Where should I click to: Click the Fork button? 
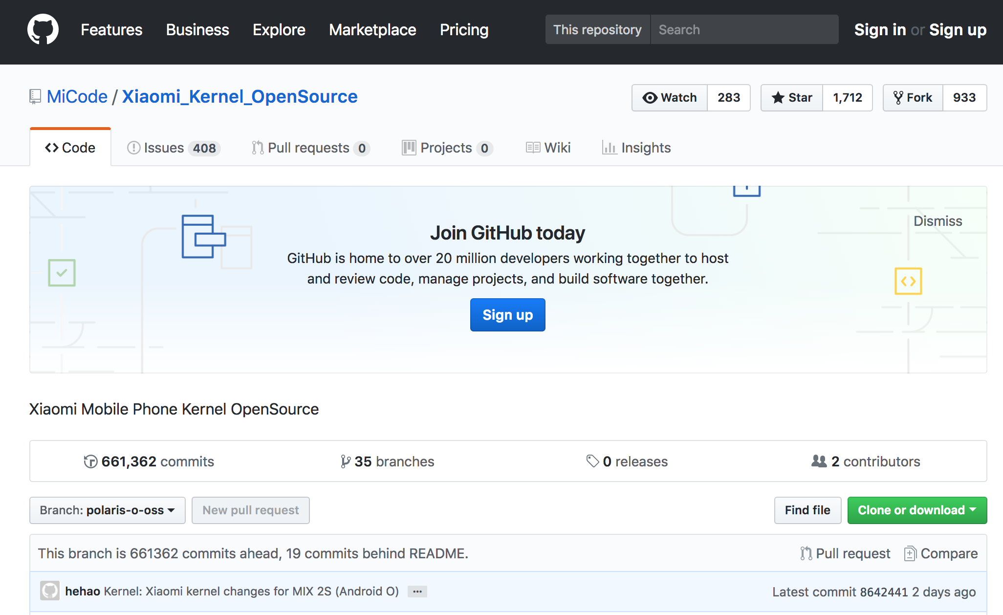[x=913, y=98]
